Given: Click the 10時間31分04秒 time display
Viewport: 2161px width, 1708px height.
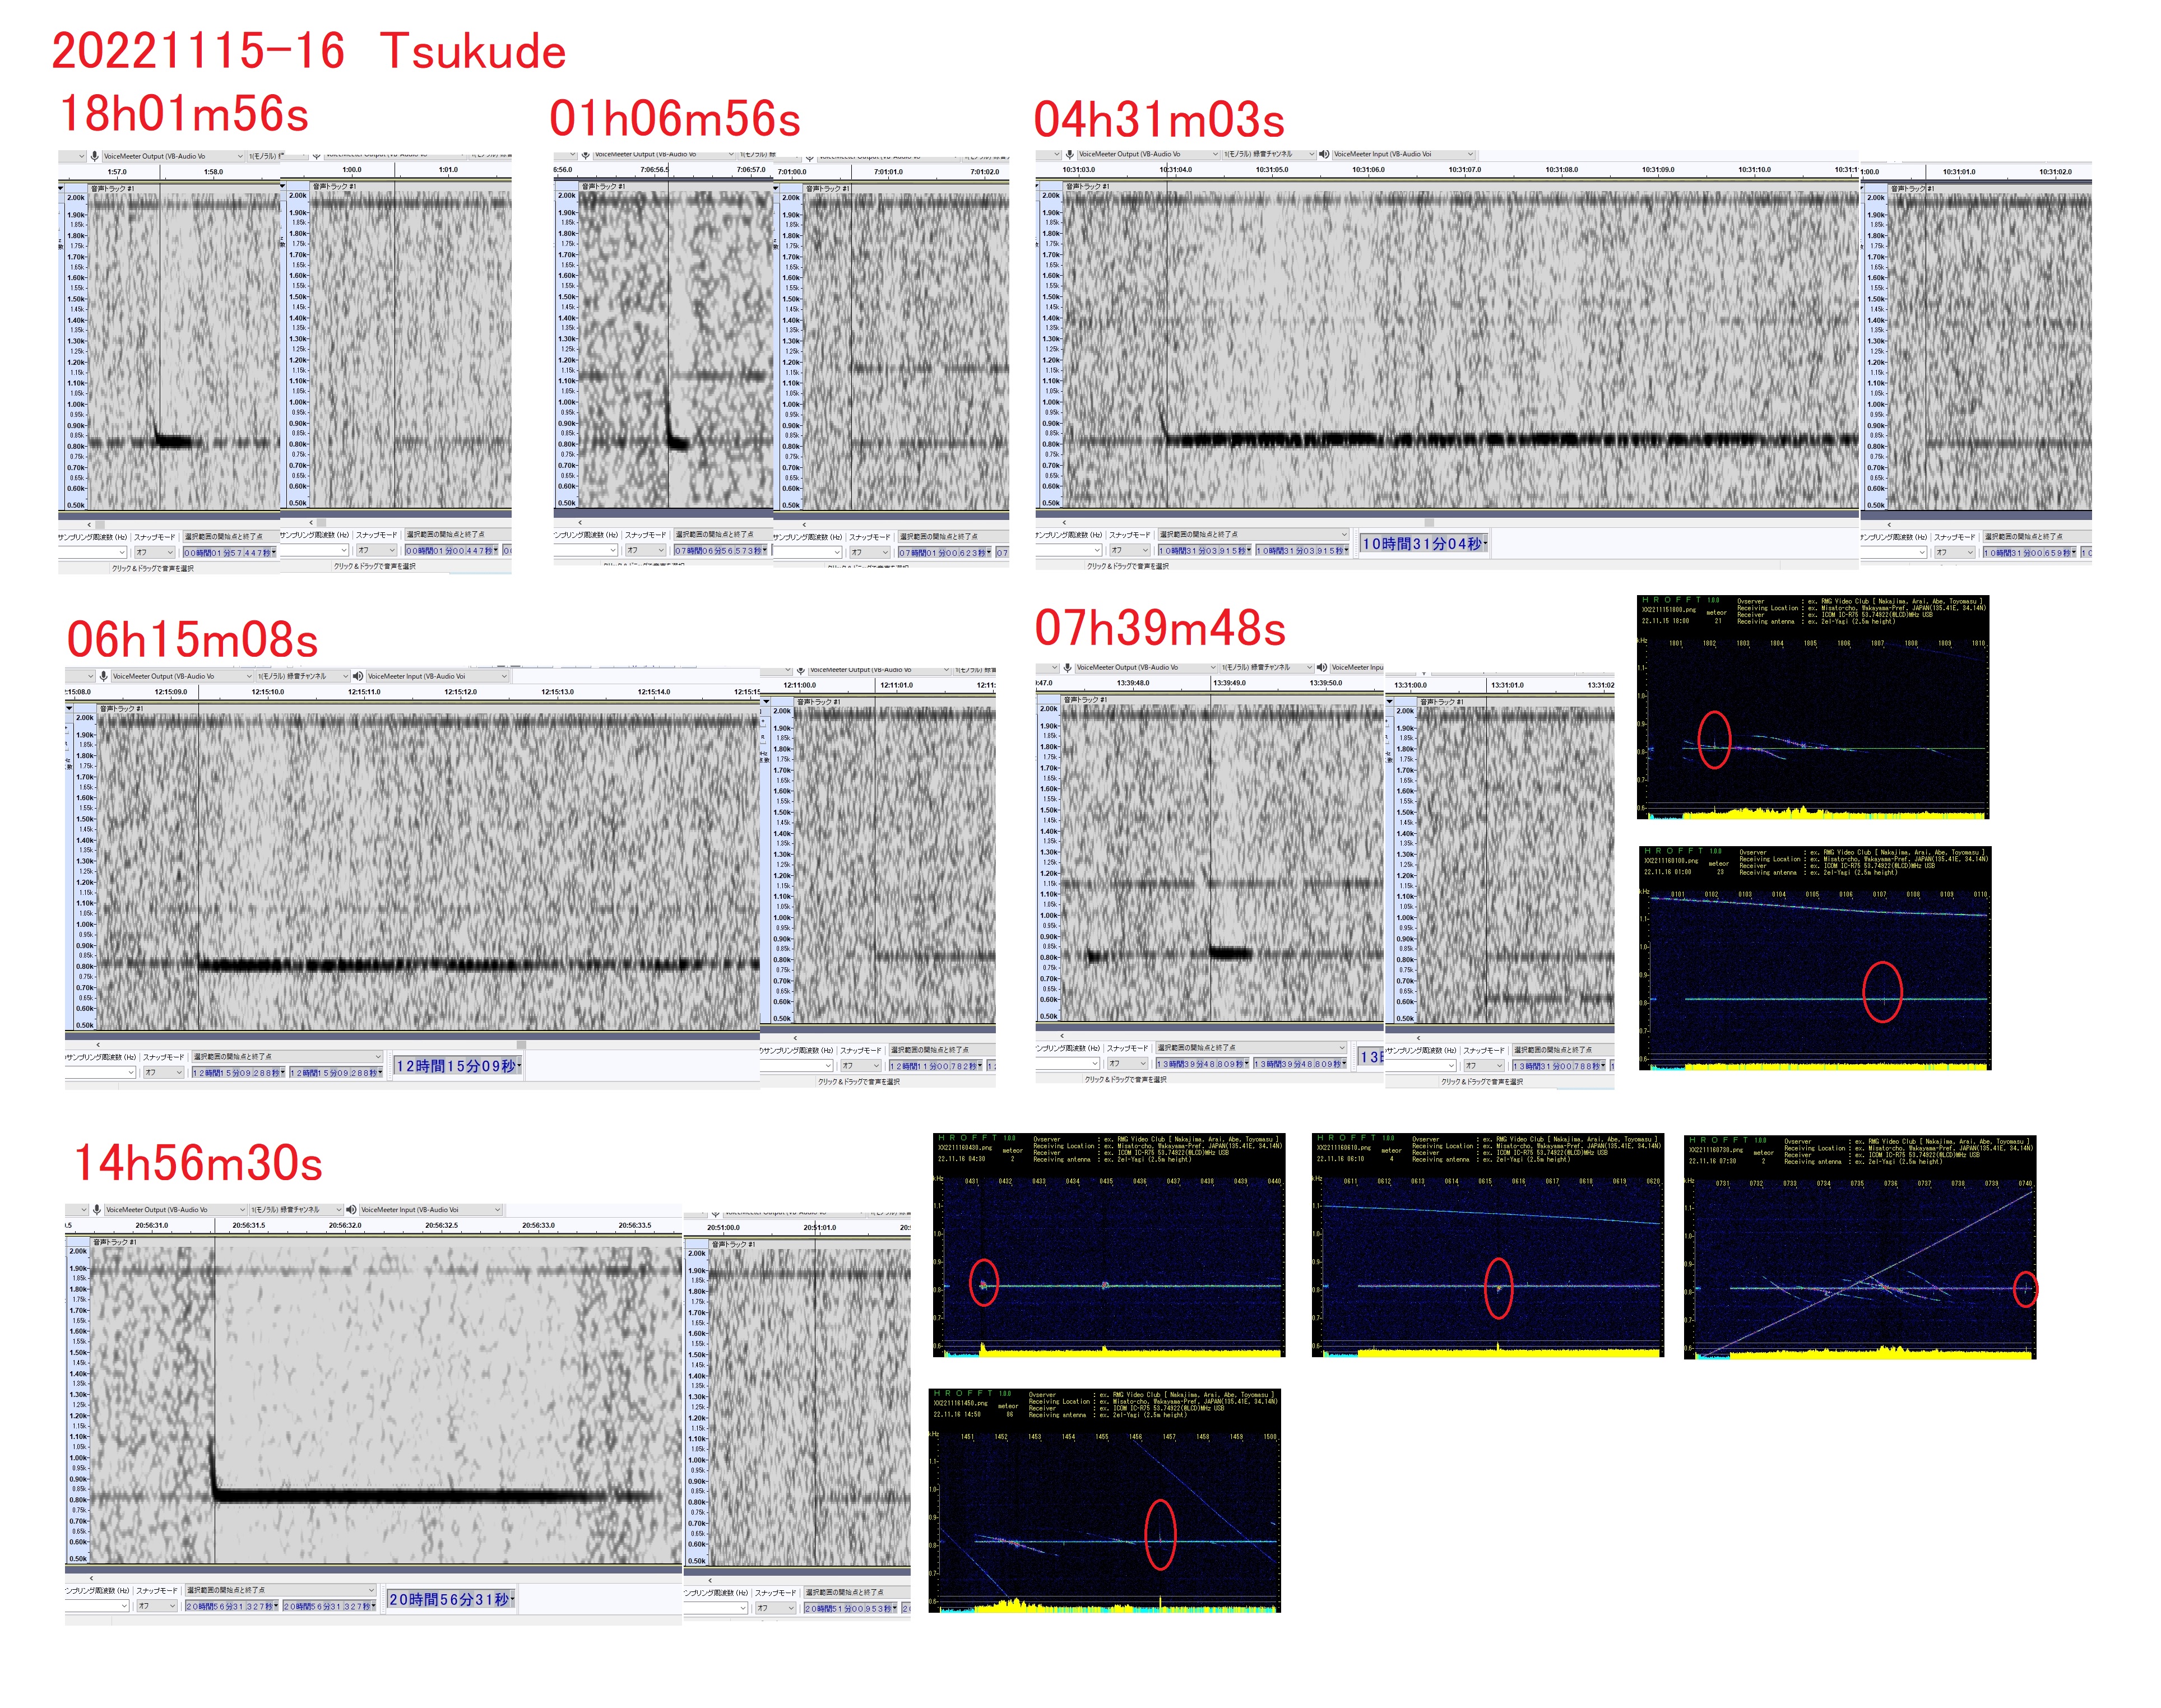Looking at the screenshot, I should pyautogui.click(x=1423, y=544).
